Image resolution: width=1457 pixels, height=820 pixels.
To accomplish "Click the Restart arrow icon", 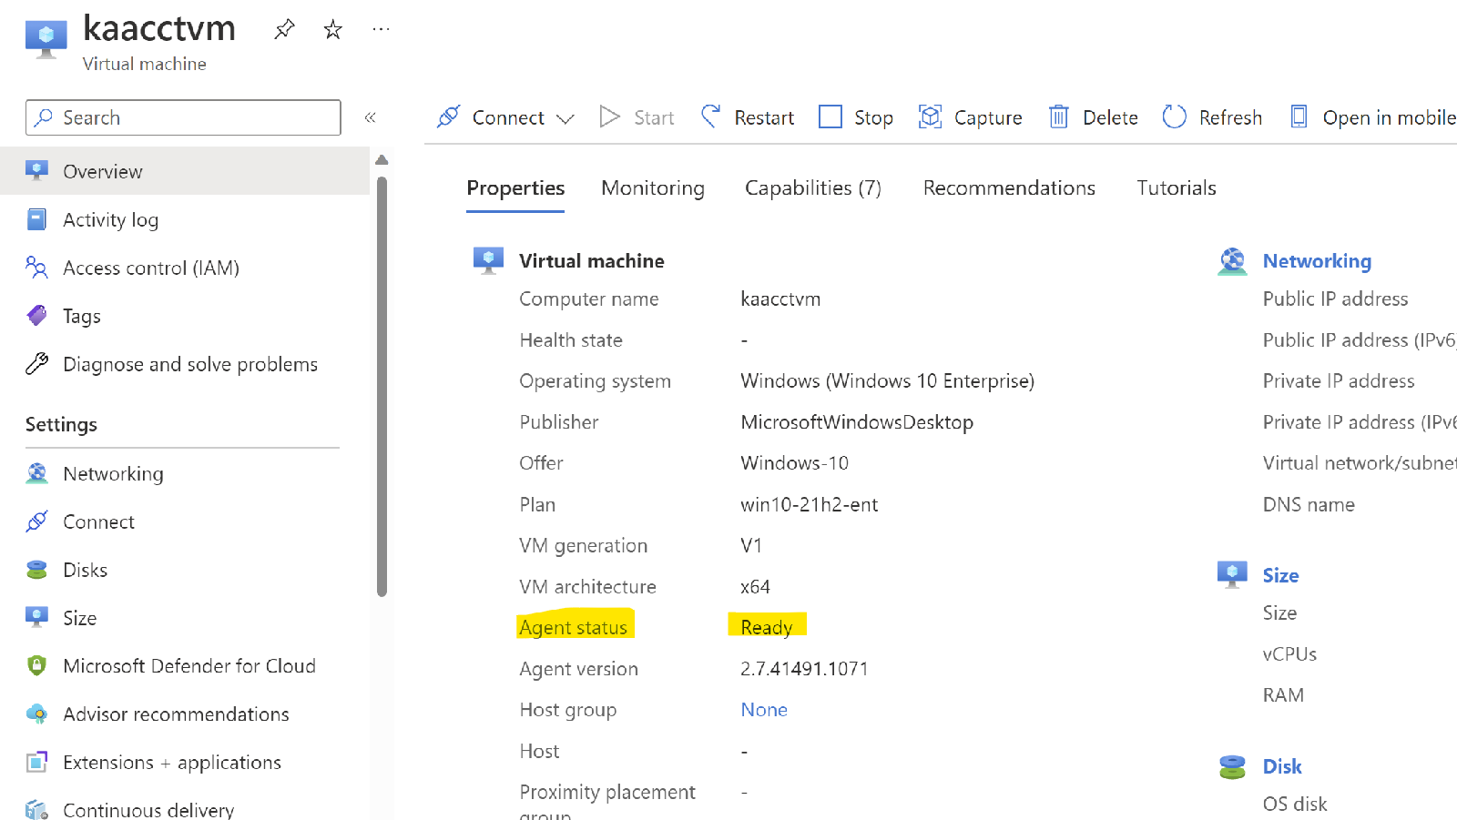I will click(x=711, y=116).
